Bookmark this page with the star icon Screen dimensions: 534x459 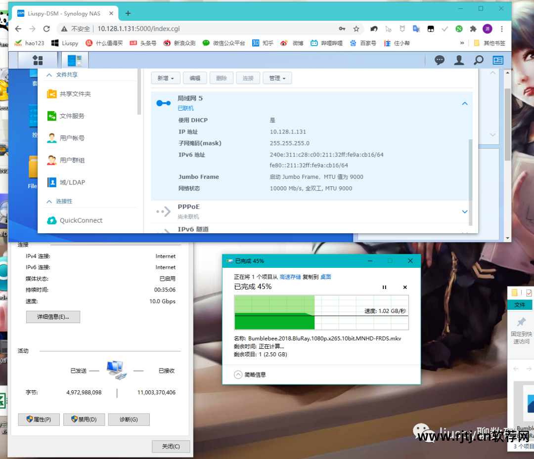(x=356, y=29)
